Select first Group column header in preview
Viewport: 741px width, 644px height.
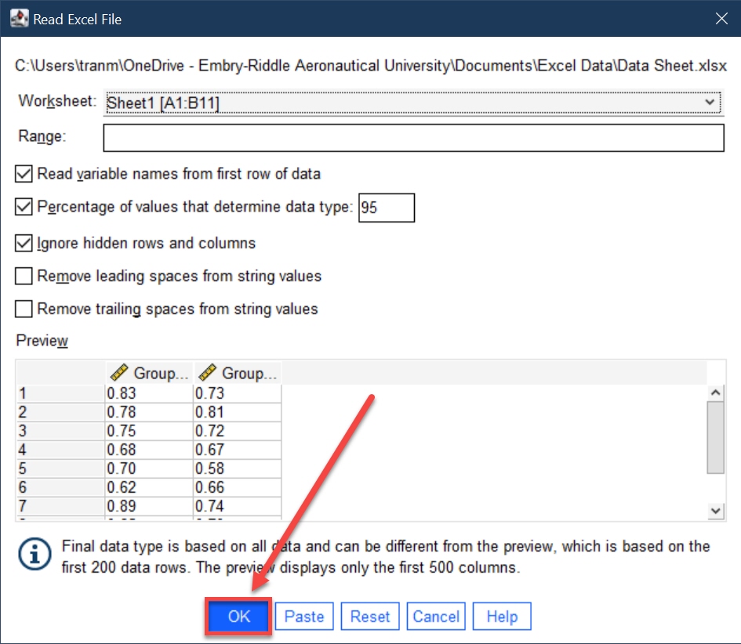coord(149,373)
